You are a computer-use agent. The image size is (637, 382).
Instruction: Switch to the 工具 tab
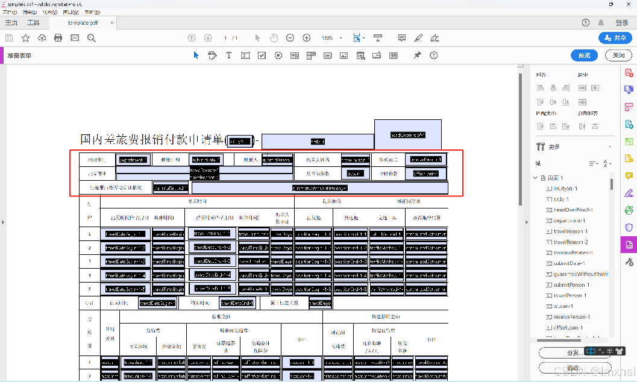33,23
